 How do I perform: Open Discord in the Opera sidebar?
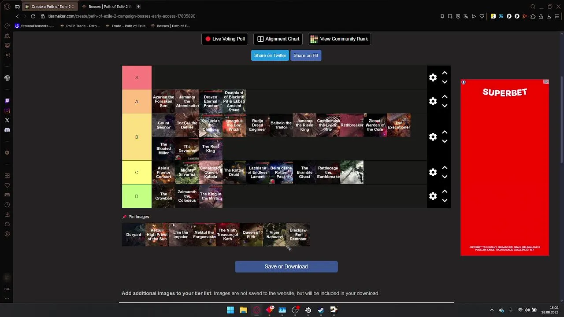pyautogui.click(x=7, y=130)
